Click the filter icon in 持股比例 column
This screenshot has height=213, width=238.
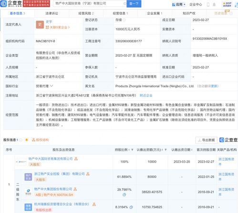132,150
